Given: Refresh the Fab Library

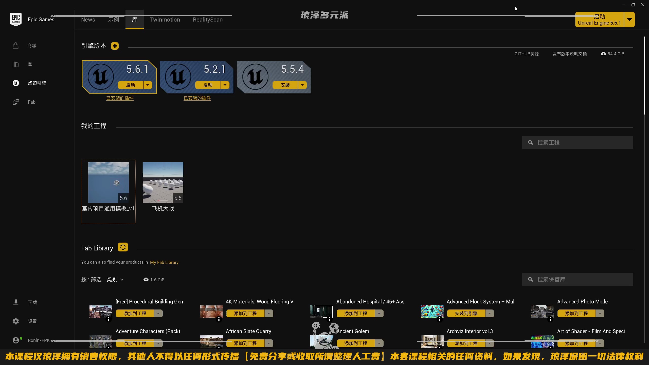Looking at the screenshot, I should click(123, 247).
